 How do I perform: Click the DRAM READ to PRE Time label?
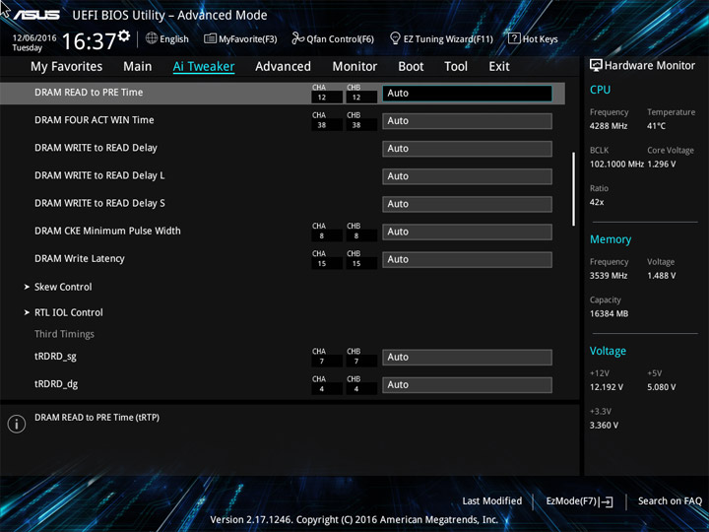[89, 93]
